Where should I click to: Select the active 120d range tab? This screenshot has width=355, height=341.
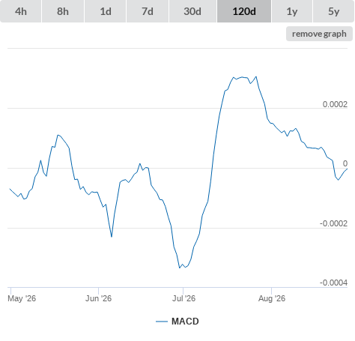pos(244,11)
